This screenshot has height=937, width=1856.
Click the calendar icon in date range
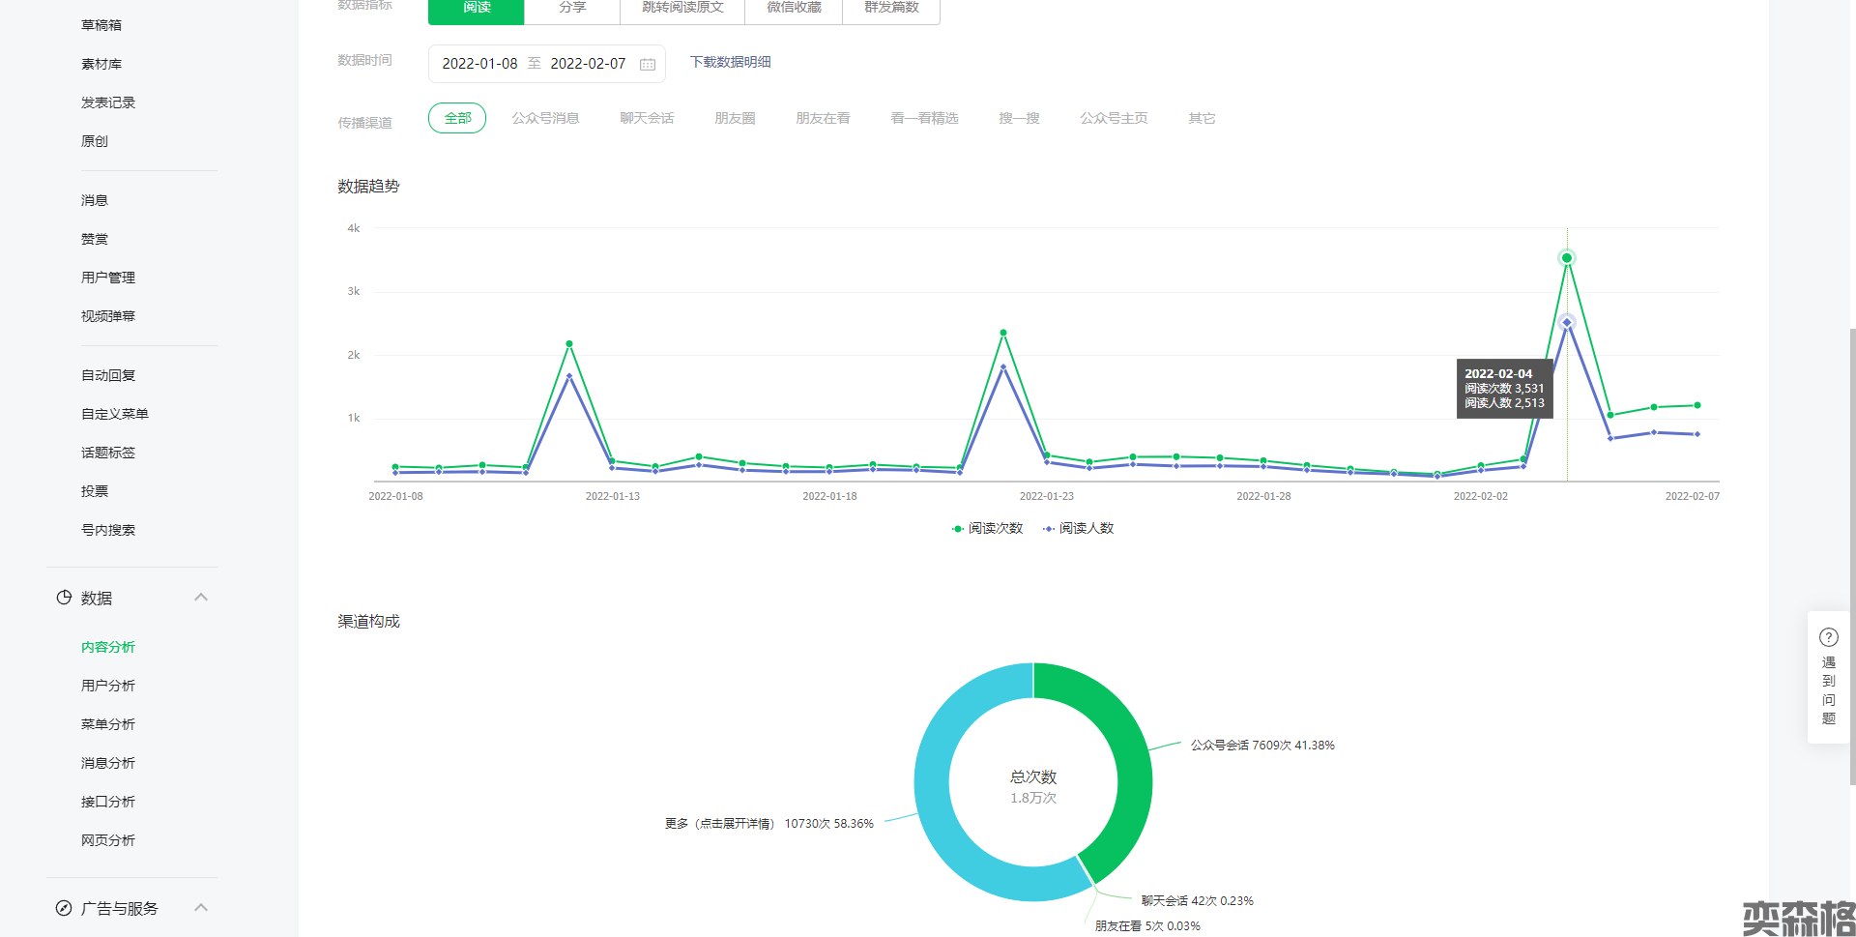click(648, 64)
